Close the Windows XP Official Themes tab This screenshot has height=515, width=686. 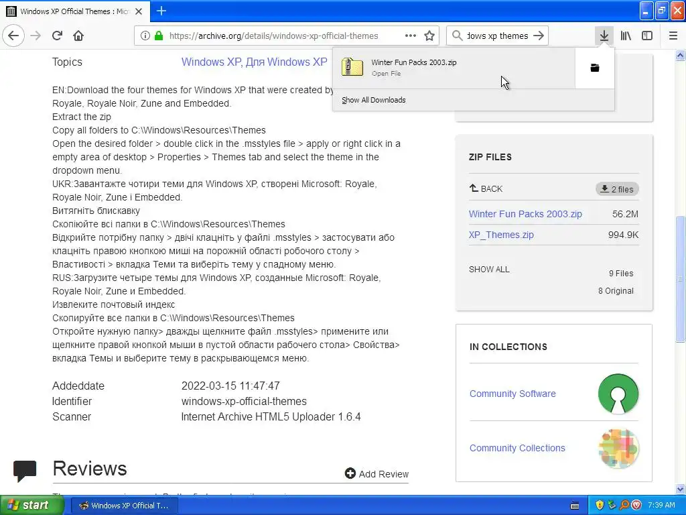point(139,11)
